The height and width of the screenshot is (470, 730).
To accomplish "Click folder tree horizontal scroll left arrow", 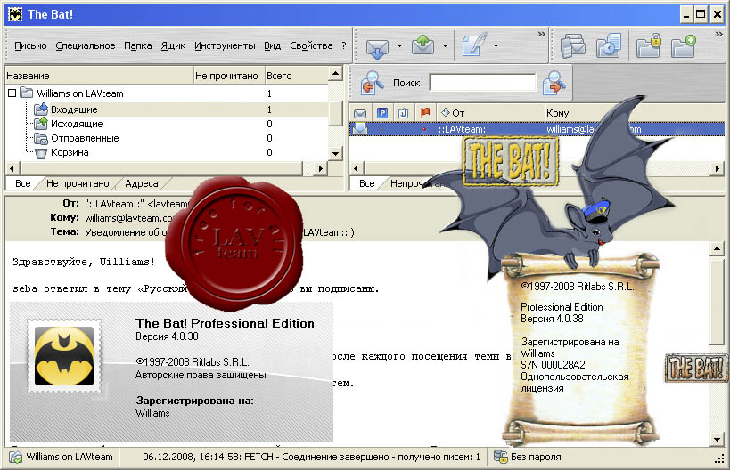I will click(x=12, y=168).
